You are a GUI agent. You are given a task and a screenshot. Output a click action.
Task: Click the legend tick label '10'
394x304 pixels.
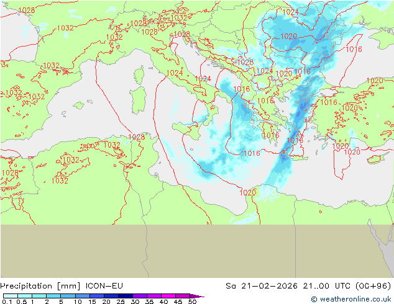pyautogui.click(x=78, y=302)
